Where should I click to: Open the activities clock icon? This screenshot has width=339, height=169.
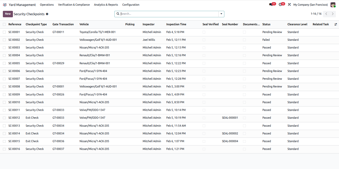(x=280, y=5)
